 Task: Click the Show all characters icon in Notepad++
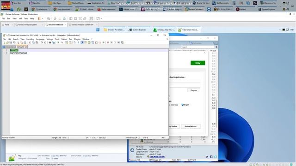click(78, 42)
